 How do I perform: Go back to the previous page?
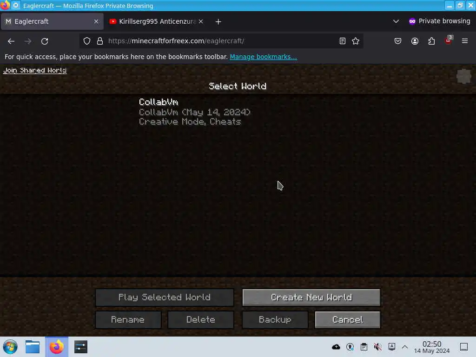coord(11,41)
